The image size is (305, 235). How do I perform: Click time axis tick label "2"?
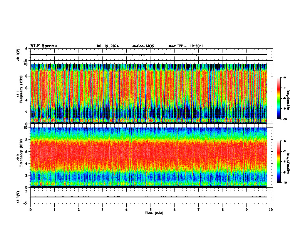tap(79, 210)
